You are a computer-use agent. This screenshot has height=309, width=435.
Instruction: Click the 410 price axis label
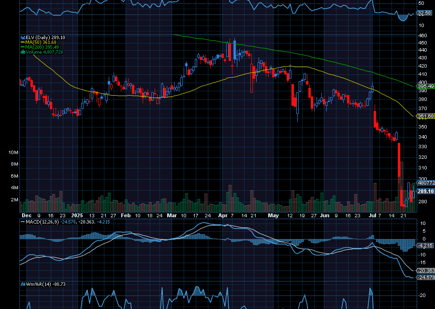422,74
